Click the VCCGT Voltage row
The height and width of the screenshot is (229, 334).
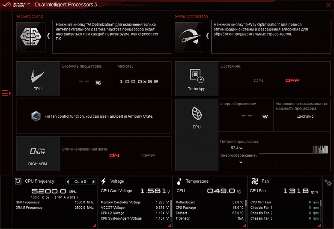pos(134,208)
